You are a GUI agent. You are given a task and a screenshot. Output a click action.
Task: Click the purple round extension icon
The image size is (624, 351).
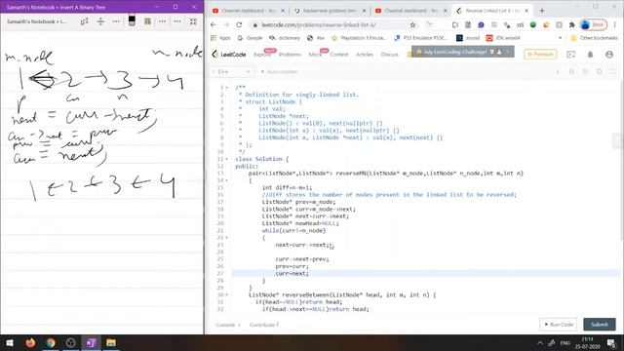(x=481, y=24)
